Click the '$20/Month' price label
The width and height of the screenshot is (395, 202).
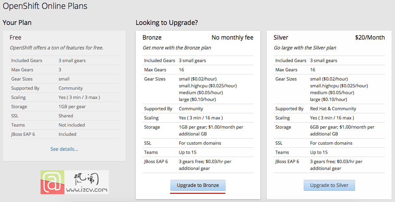(x=370, y=38)
